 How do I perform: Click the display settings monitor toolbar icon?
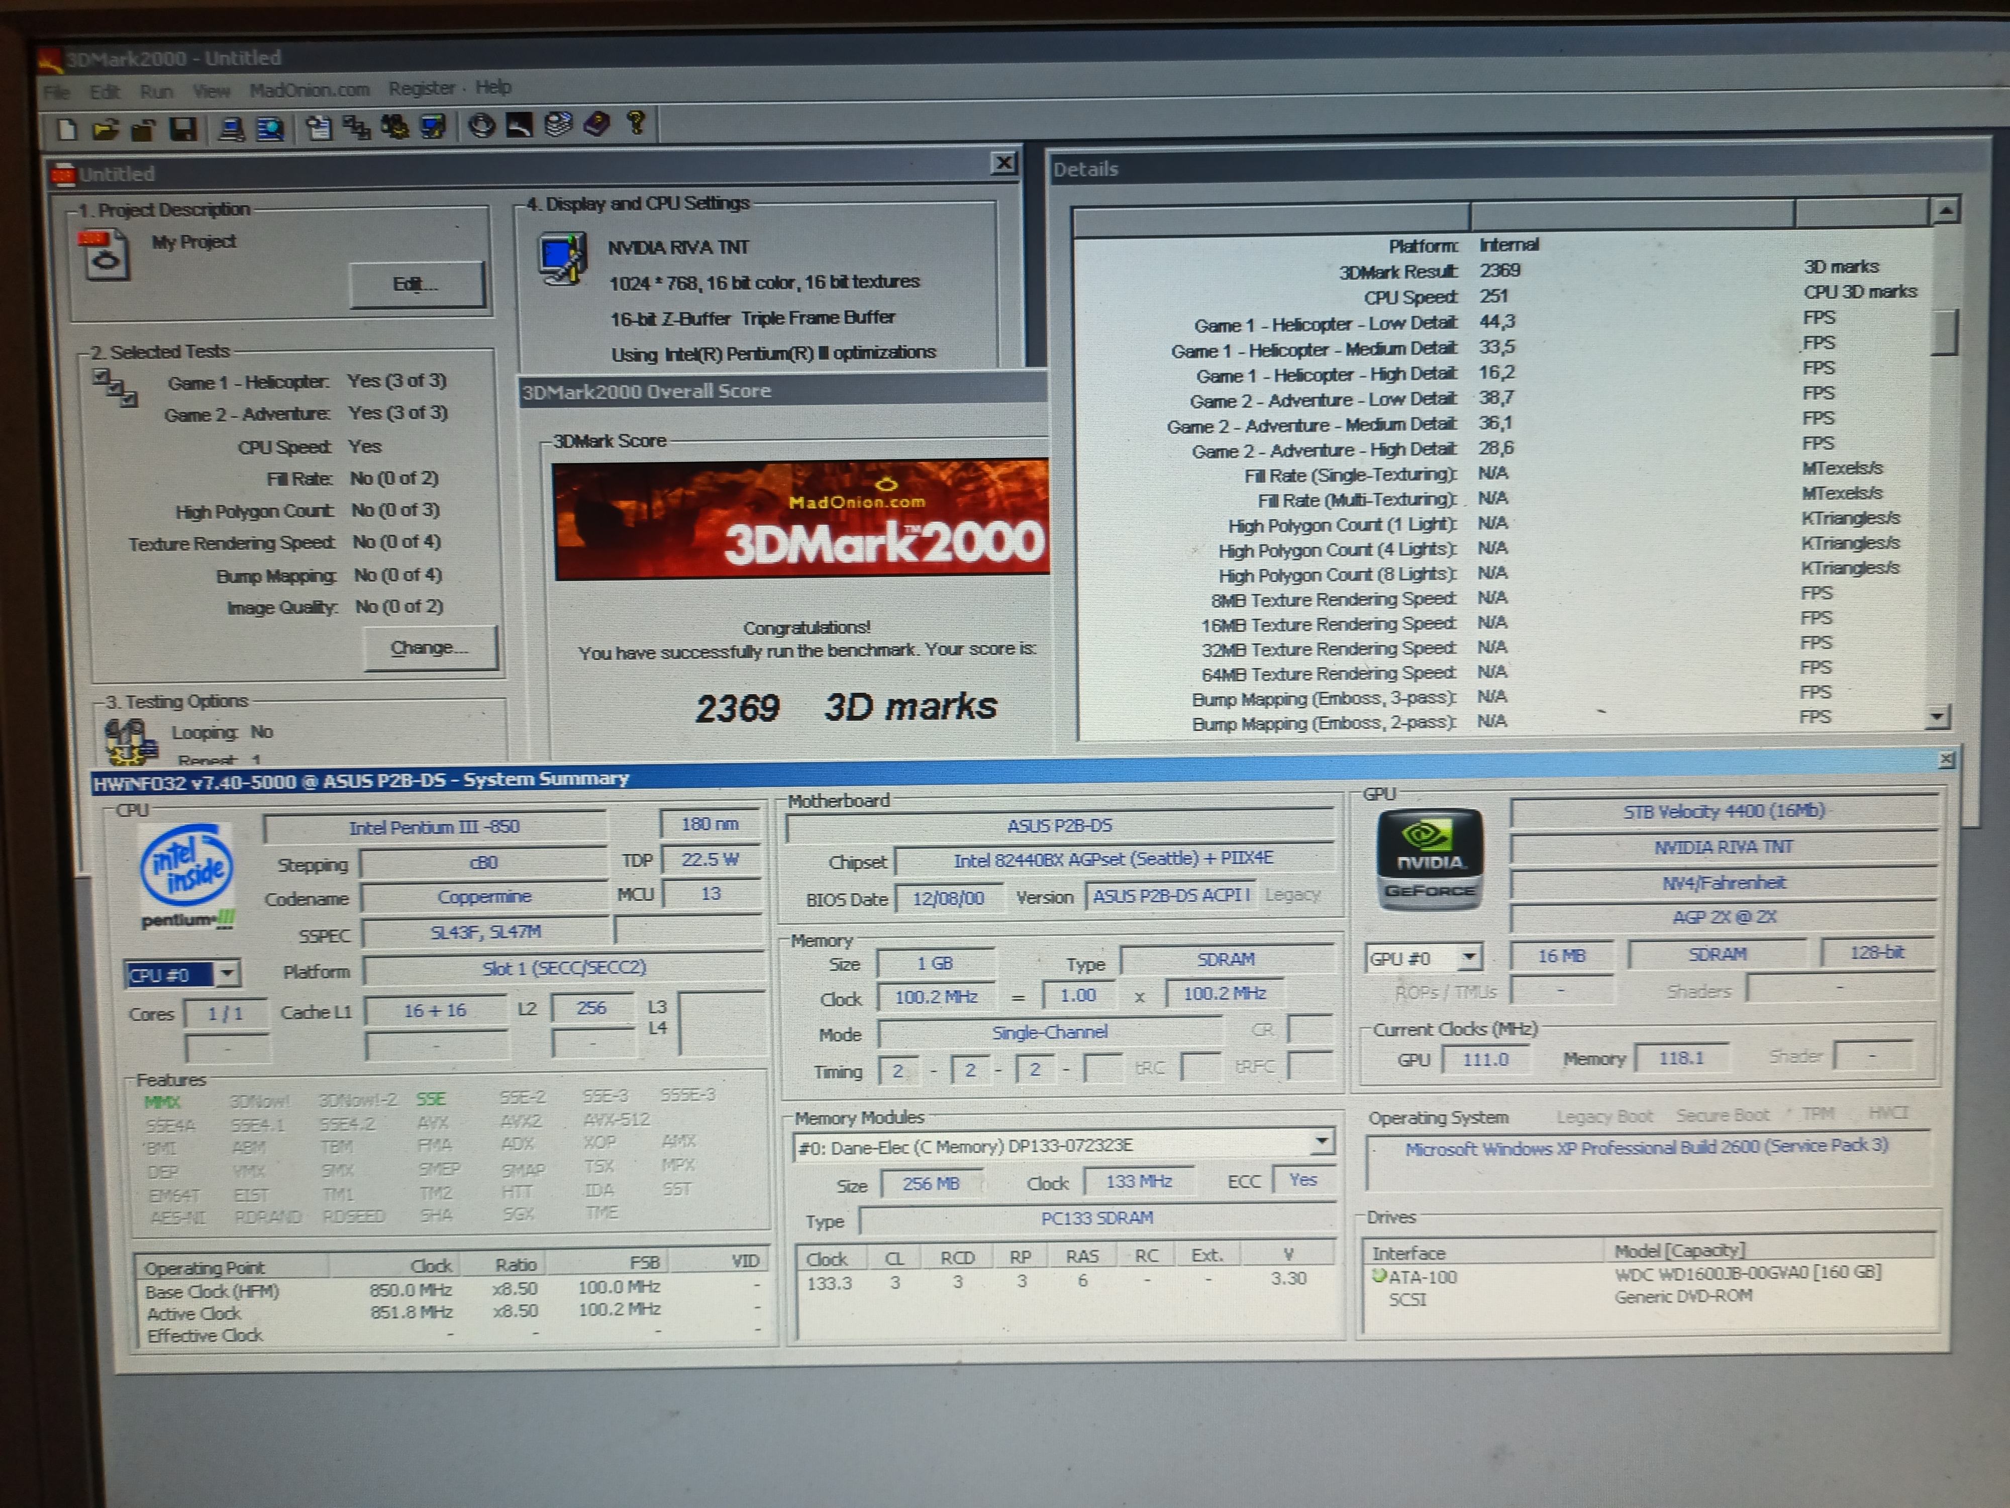coord(434,126)
